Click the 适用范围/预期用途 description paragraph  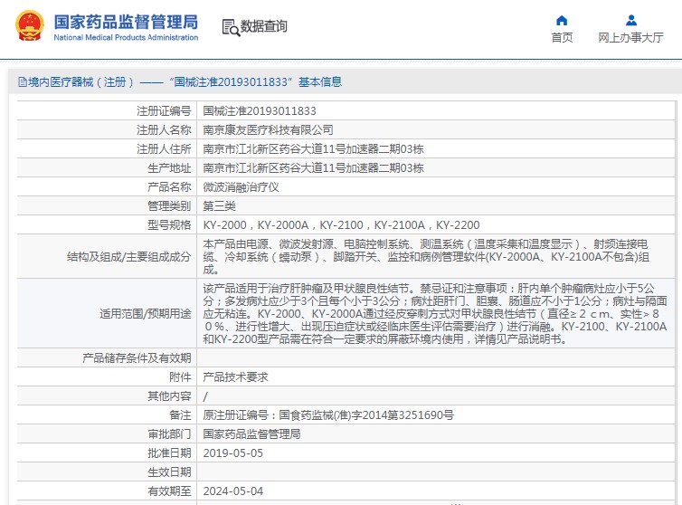(x=435, y=313)
